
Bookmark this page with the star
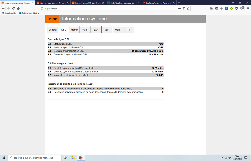pos(188,8)
